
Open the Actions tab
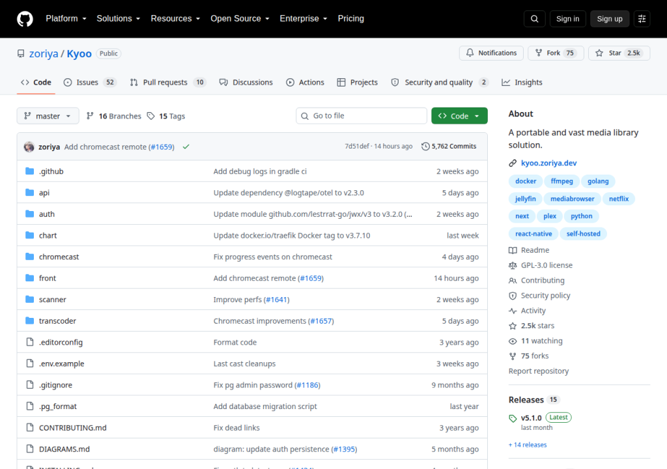click(305, 83)
